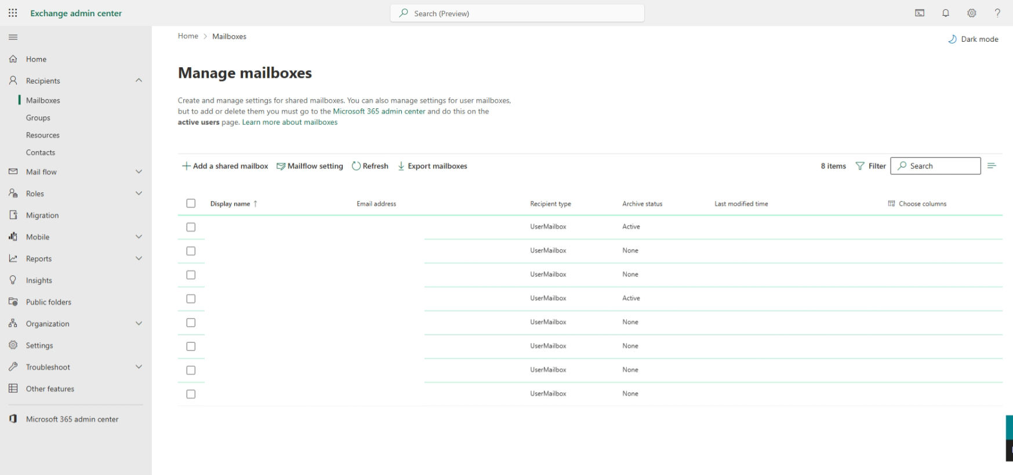Tick the second mailbox row's checkbox
The width and height of the screenshot is (1013, 475).
pos(191,251)
